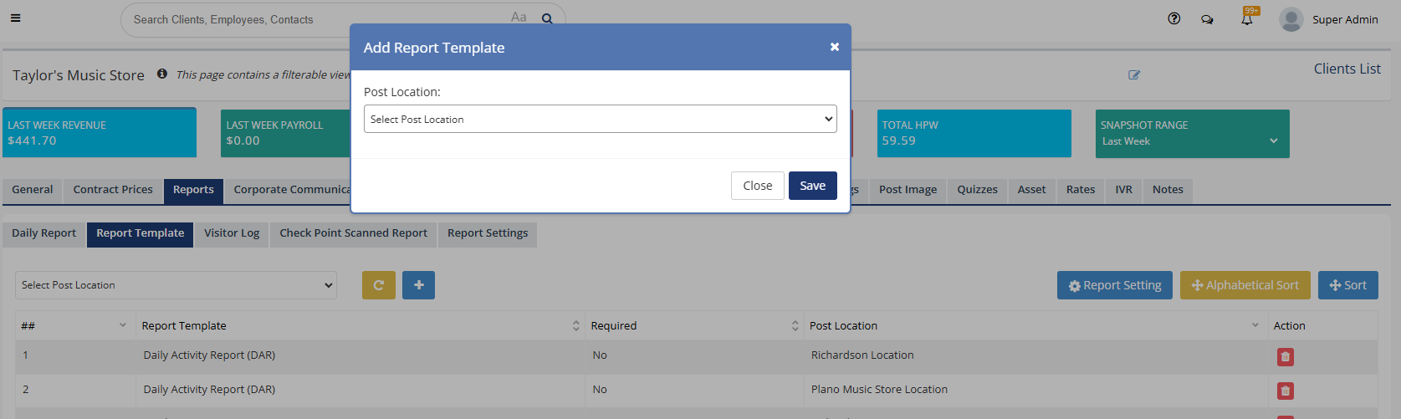
Task: Open the Post Location dropdown in dialog
Action: 600,119
